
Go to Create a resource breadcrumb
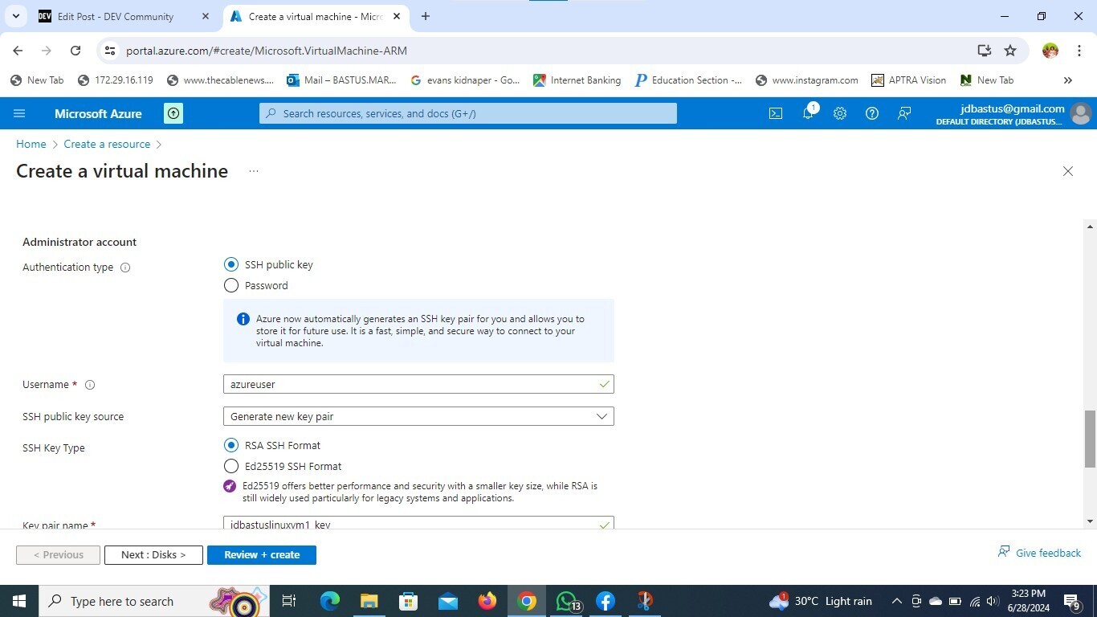coord(107,144)
